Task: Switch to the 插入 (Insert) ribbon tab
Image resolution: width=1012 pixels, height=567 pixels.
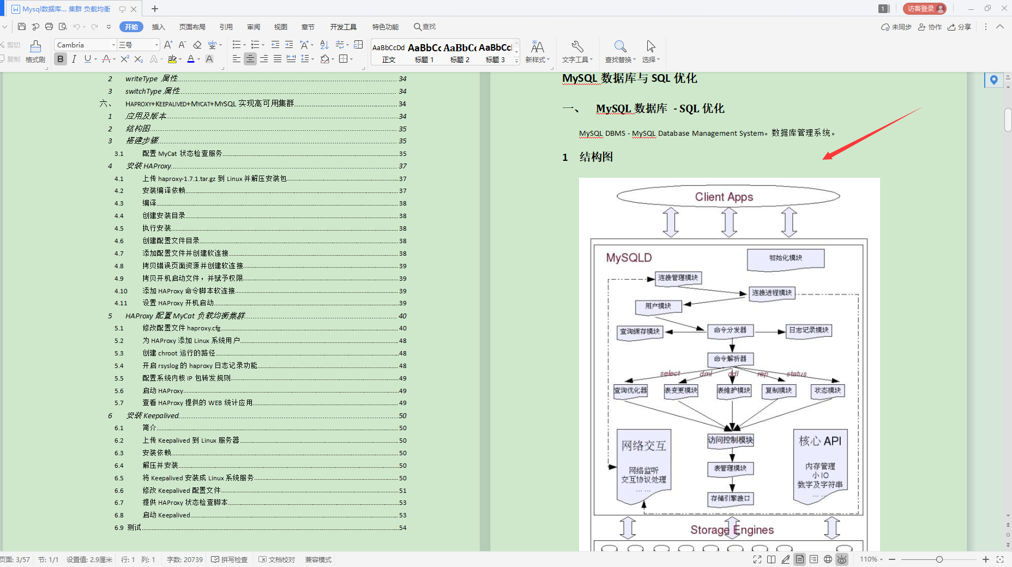Action: tap(158, 26)
